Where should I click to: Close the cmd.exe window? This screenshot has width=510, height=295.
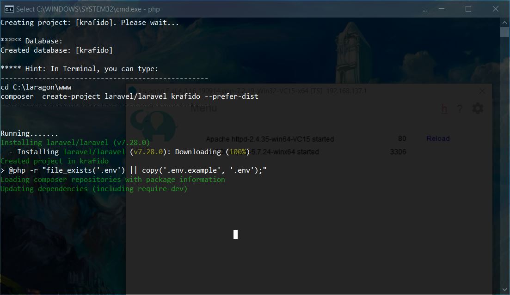pyautogui.click(x=495, y=9)
